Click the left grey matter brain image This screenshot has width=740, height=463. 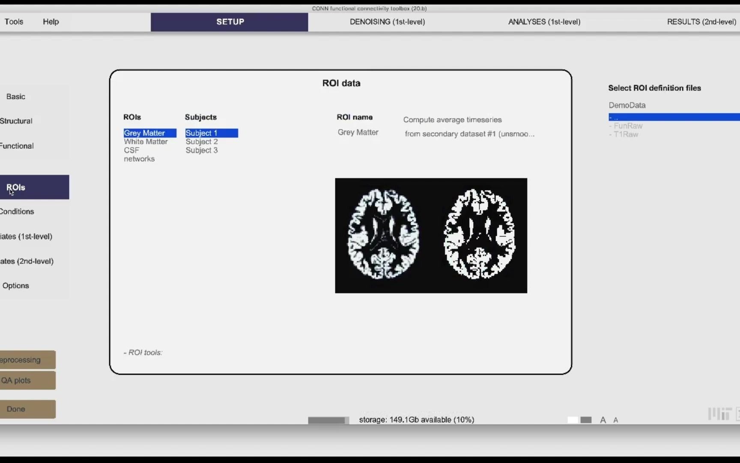coord(383,235)
